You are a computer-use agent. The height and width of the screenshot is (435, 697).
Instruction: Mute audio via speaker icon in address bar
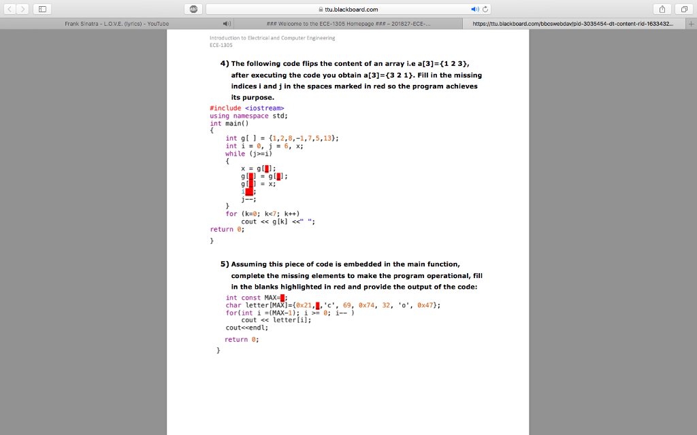(474, 10)
